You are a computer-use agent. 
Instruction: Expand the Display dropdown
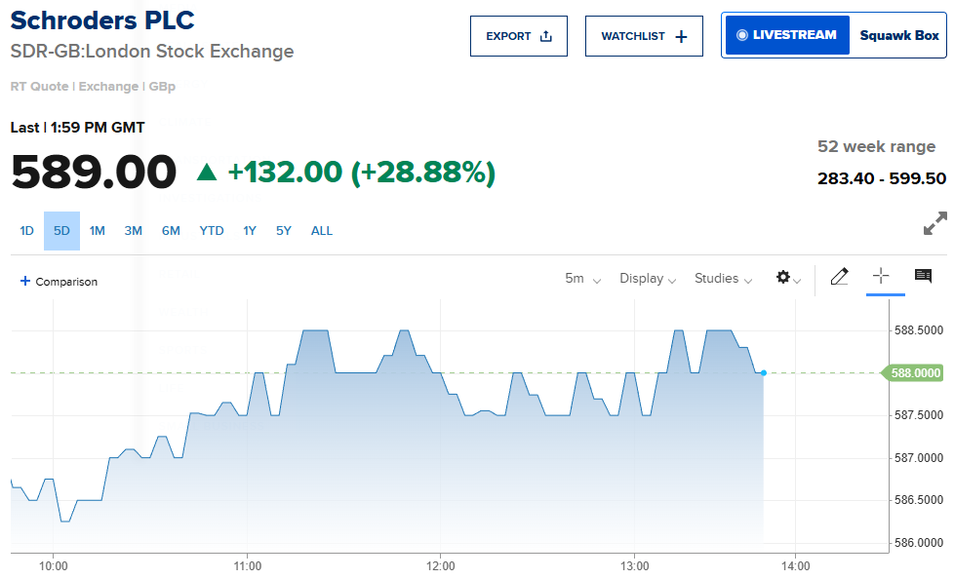(x=648, y=279)
